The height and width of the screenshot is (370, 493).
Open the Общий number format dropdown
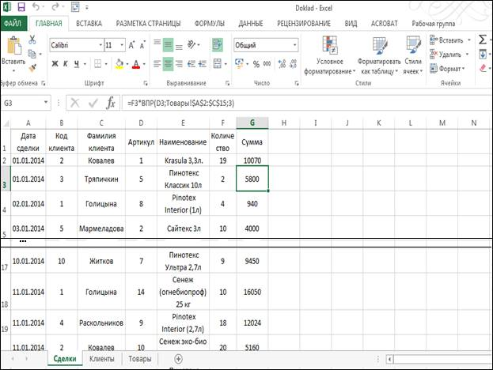click(x=294, y=45)
